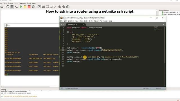Open Sublime Text Project menu
Viewport: 180px width, 101px height.
(96, 21)
